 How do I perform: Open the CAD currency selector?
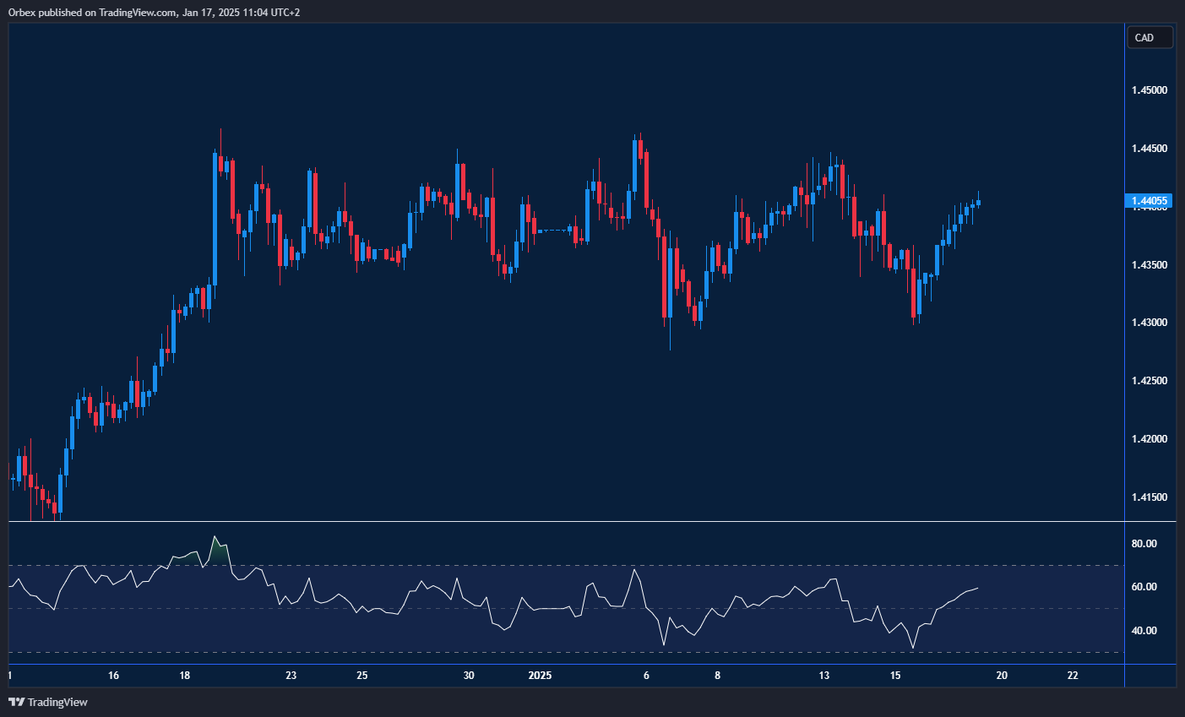pyautogui.click(x=1150, y=37)
